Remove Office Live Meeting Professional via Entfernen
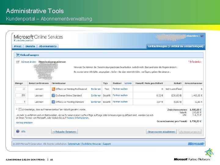Screen dimensions: 220x165 (x=96, y=89)
